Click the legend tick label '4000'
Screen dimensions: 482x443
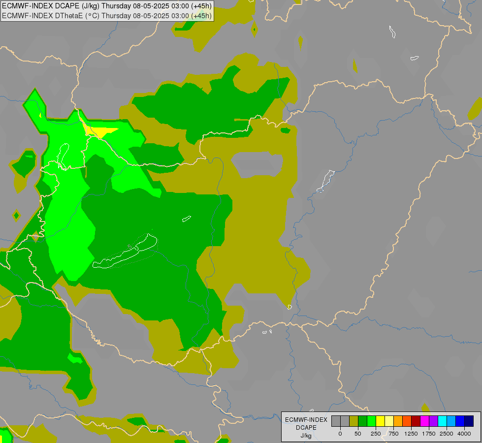click(464, 434)
